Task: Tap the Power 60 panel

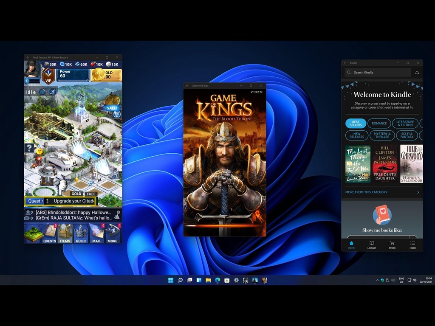Action: 73,75
